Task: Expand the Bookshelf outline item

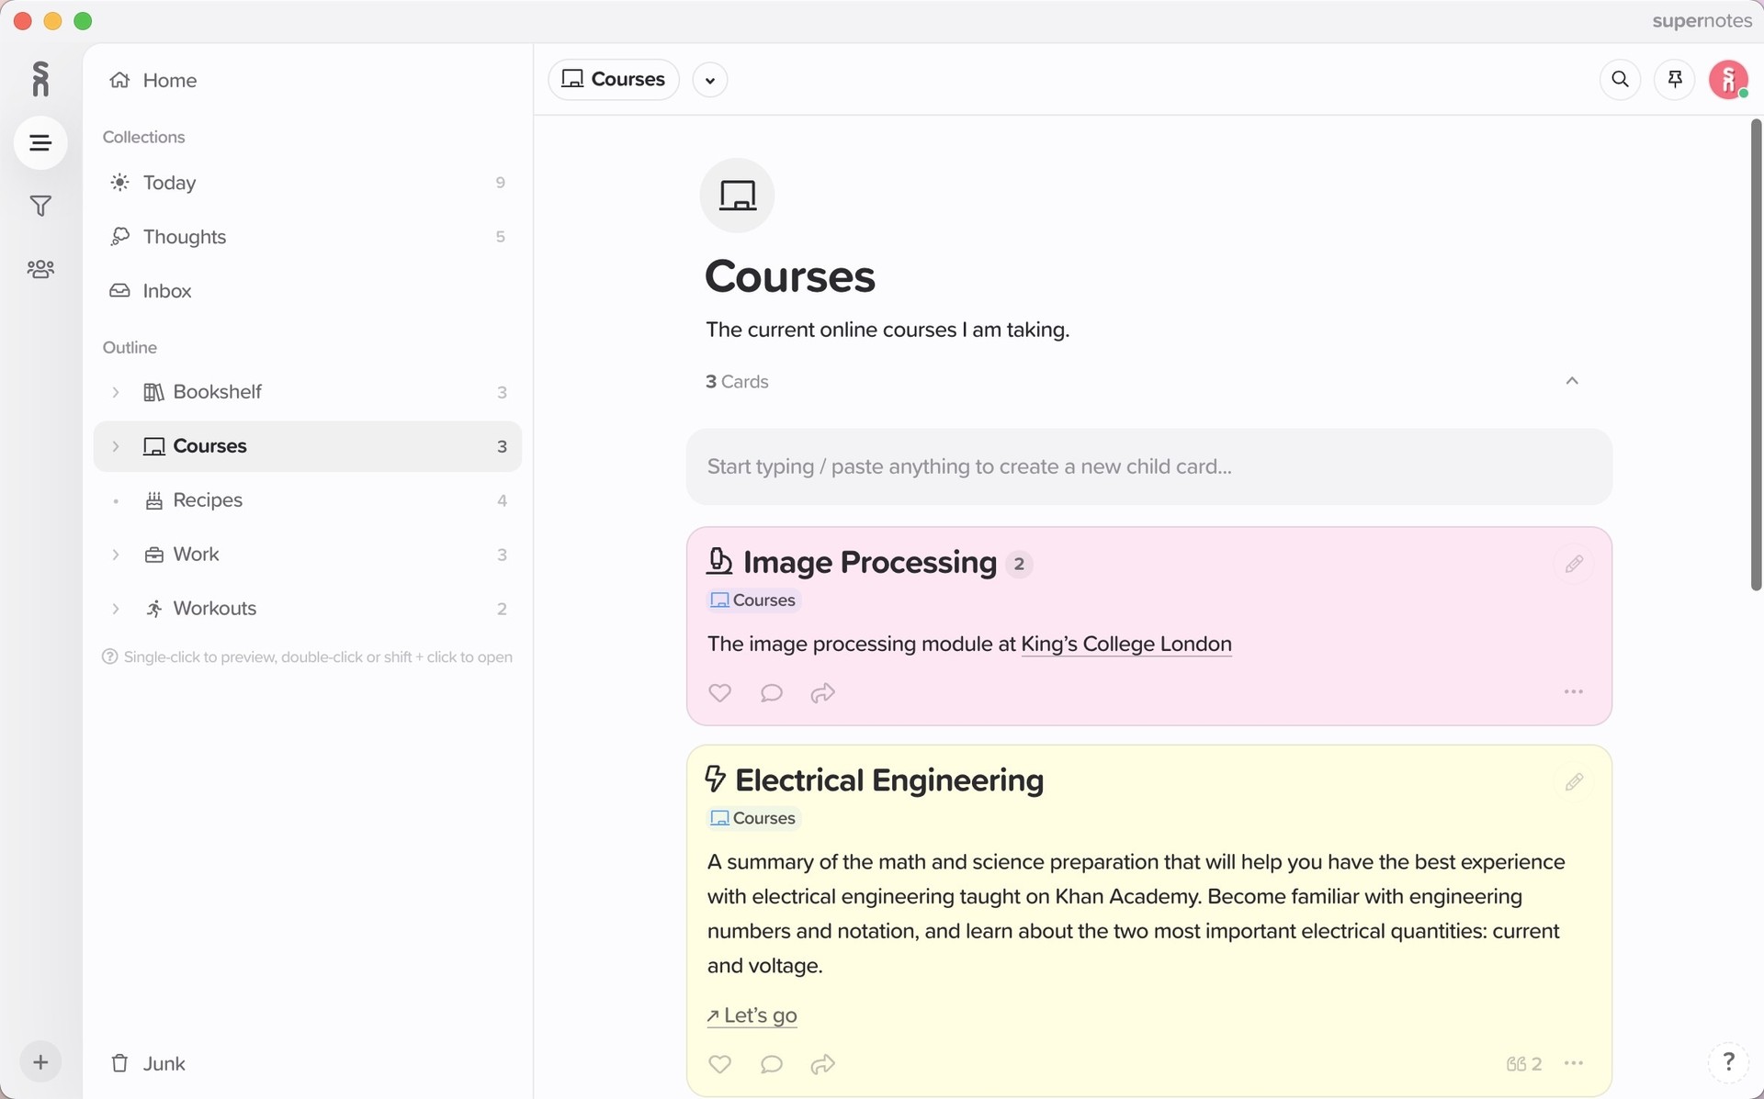Action: [x=116, y=392]
